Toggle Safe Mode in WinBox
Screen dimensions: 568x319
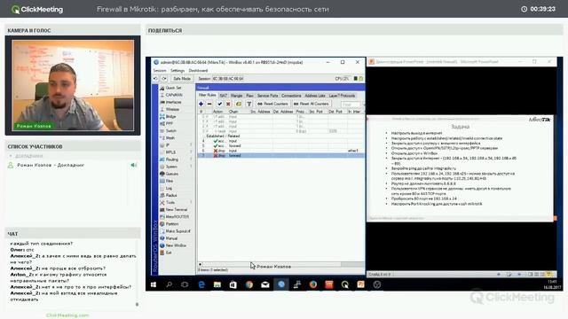(181, 79)
